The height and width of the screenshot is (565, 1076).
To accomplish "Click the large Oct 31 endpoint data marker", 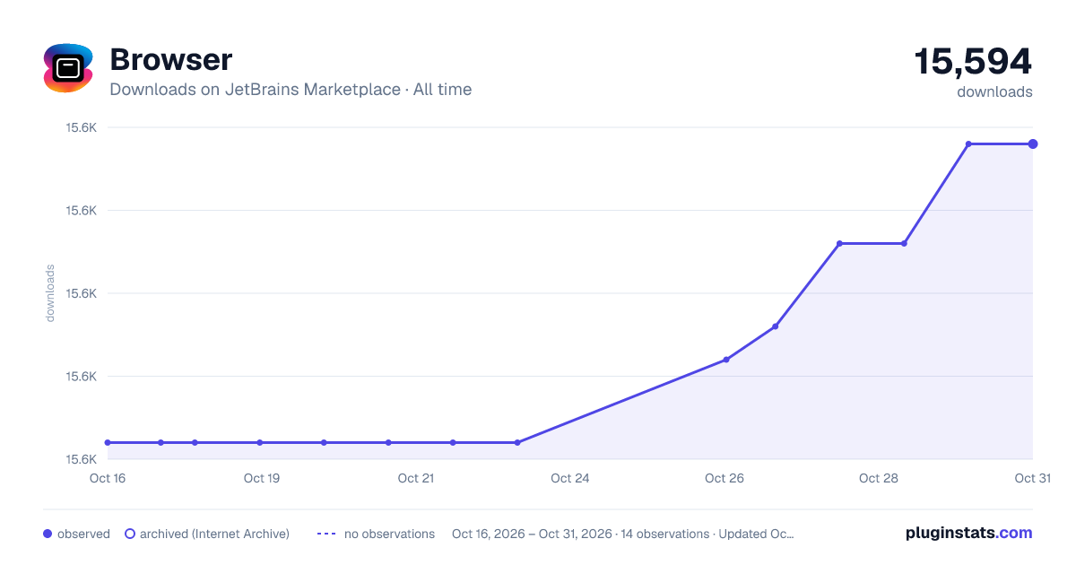I will coord(1033,143).
